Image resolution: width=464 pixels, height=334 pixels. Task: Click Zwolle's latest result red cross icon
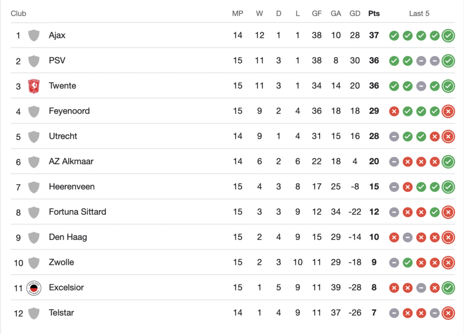coord(448,263)
